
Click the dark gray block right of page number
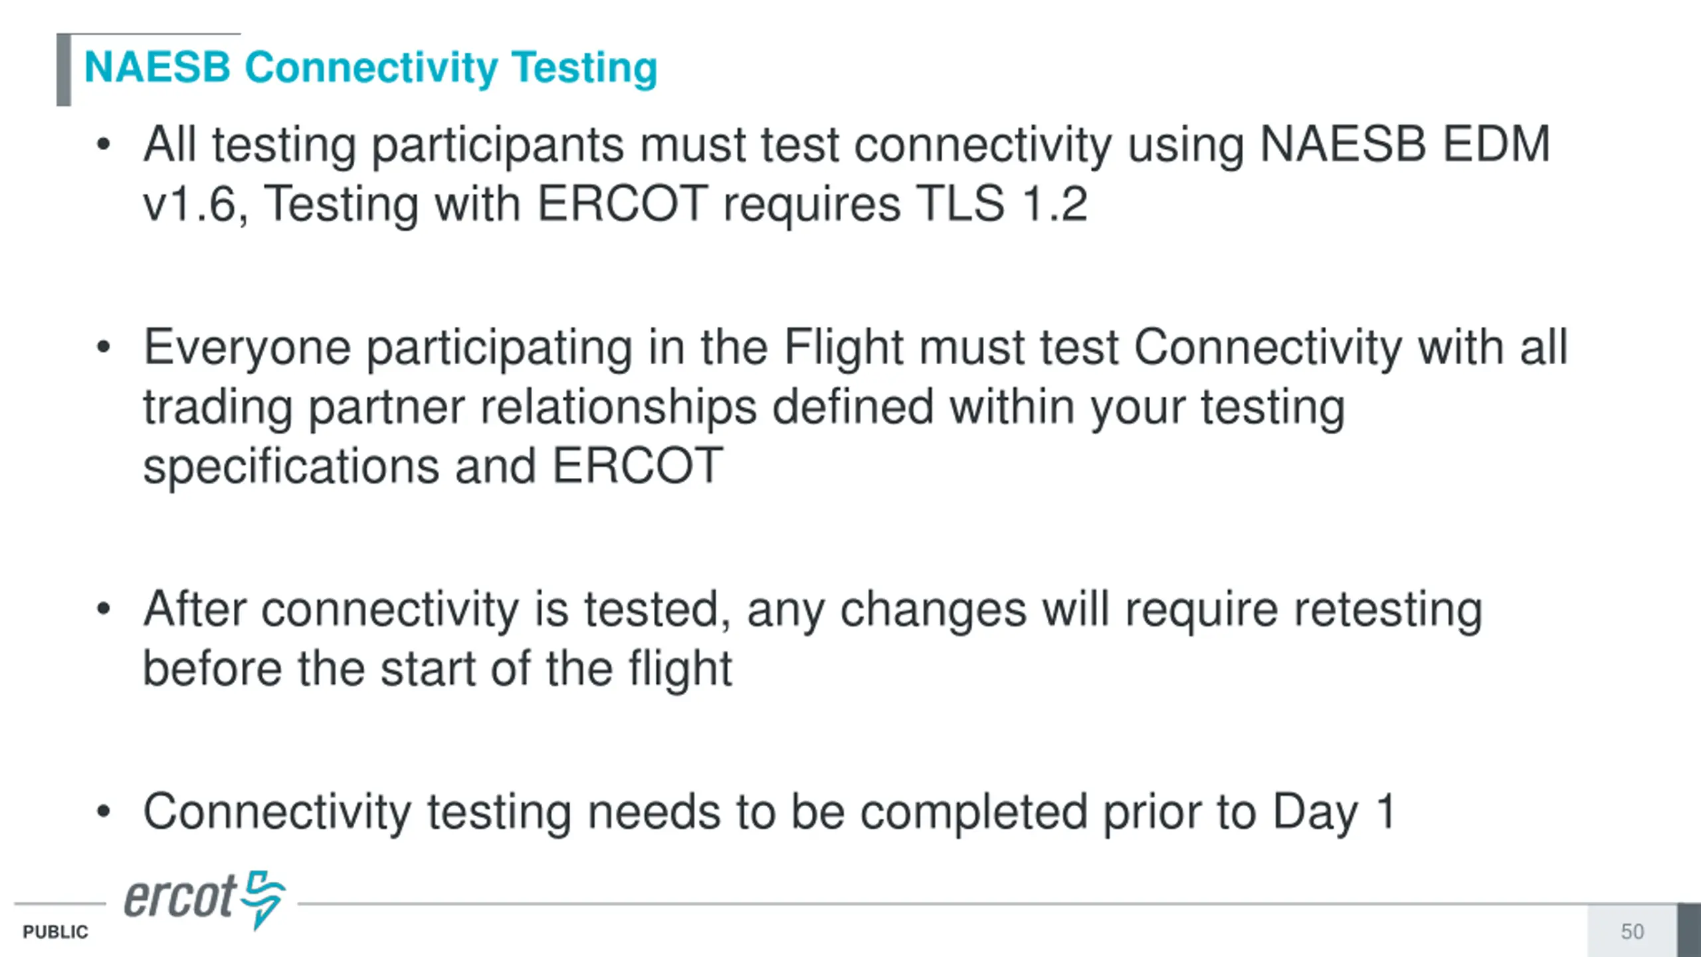click(1688, 930)
